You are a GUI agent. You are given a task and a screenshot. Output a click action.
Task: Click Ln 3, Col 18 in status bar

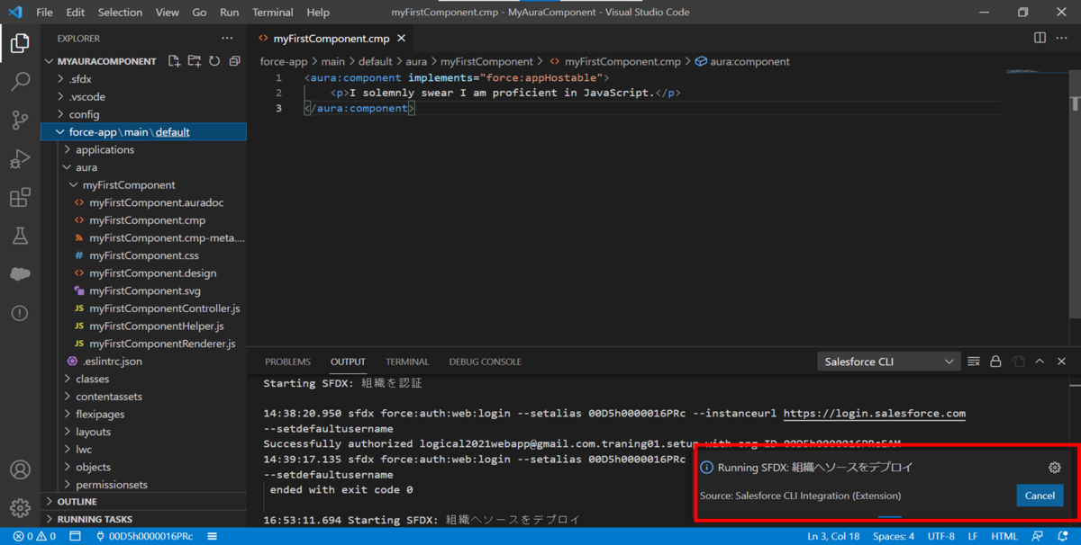(833, 536)
